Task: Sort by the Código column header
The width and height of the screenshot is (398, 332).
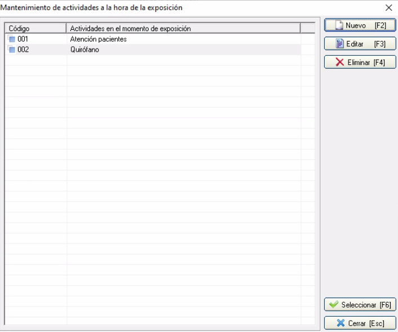Action: point(35,29)
